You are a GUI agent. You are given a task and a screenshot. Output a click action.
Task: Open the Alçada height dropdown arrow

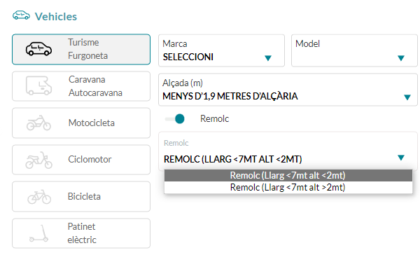tap(407, 97)
